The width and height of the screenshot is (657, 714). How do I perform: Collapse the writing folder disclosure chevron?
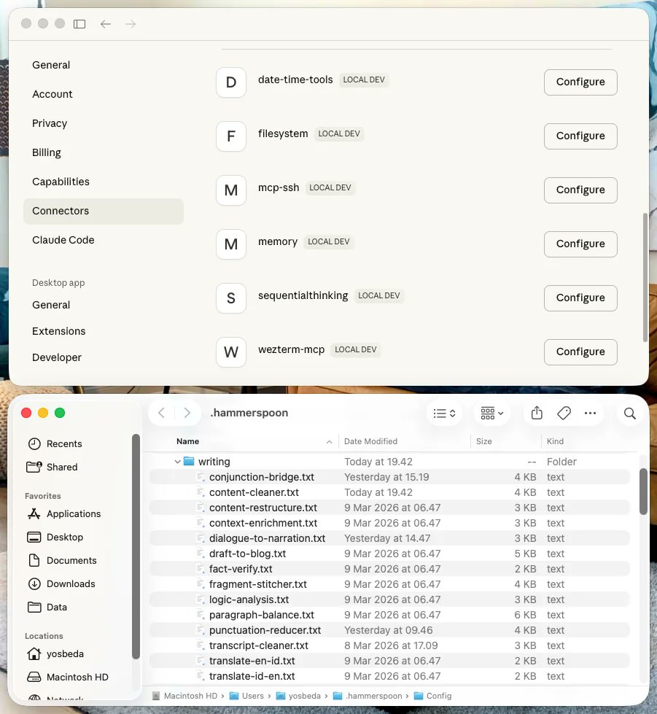pyautogui.click(x=178, y=462)
